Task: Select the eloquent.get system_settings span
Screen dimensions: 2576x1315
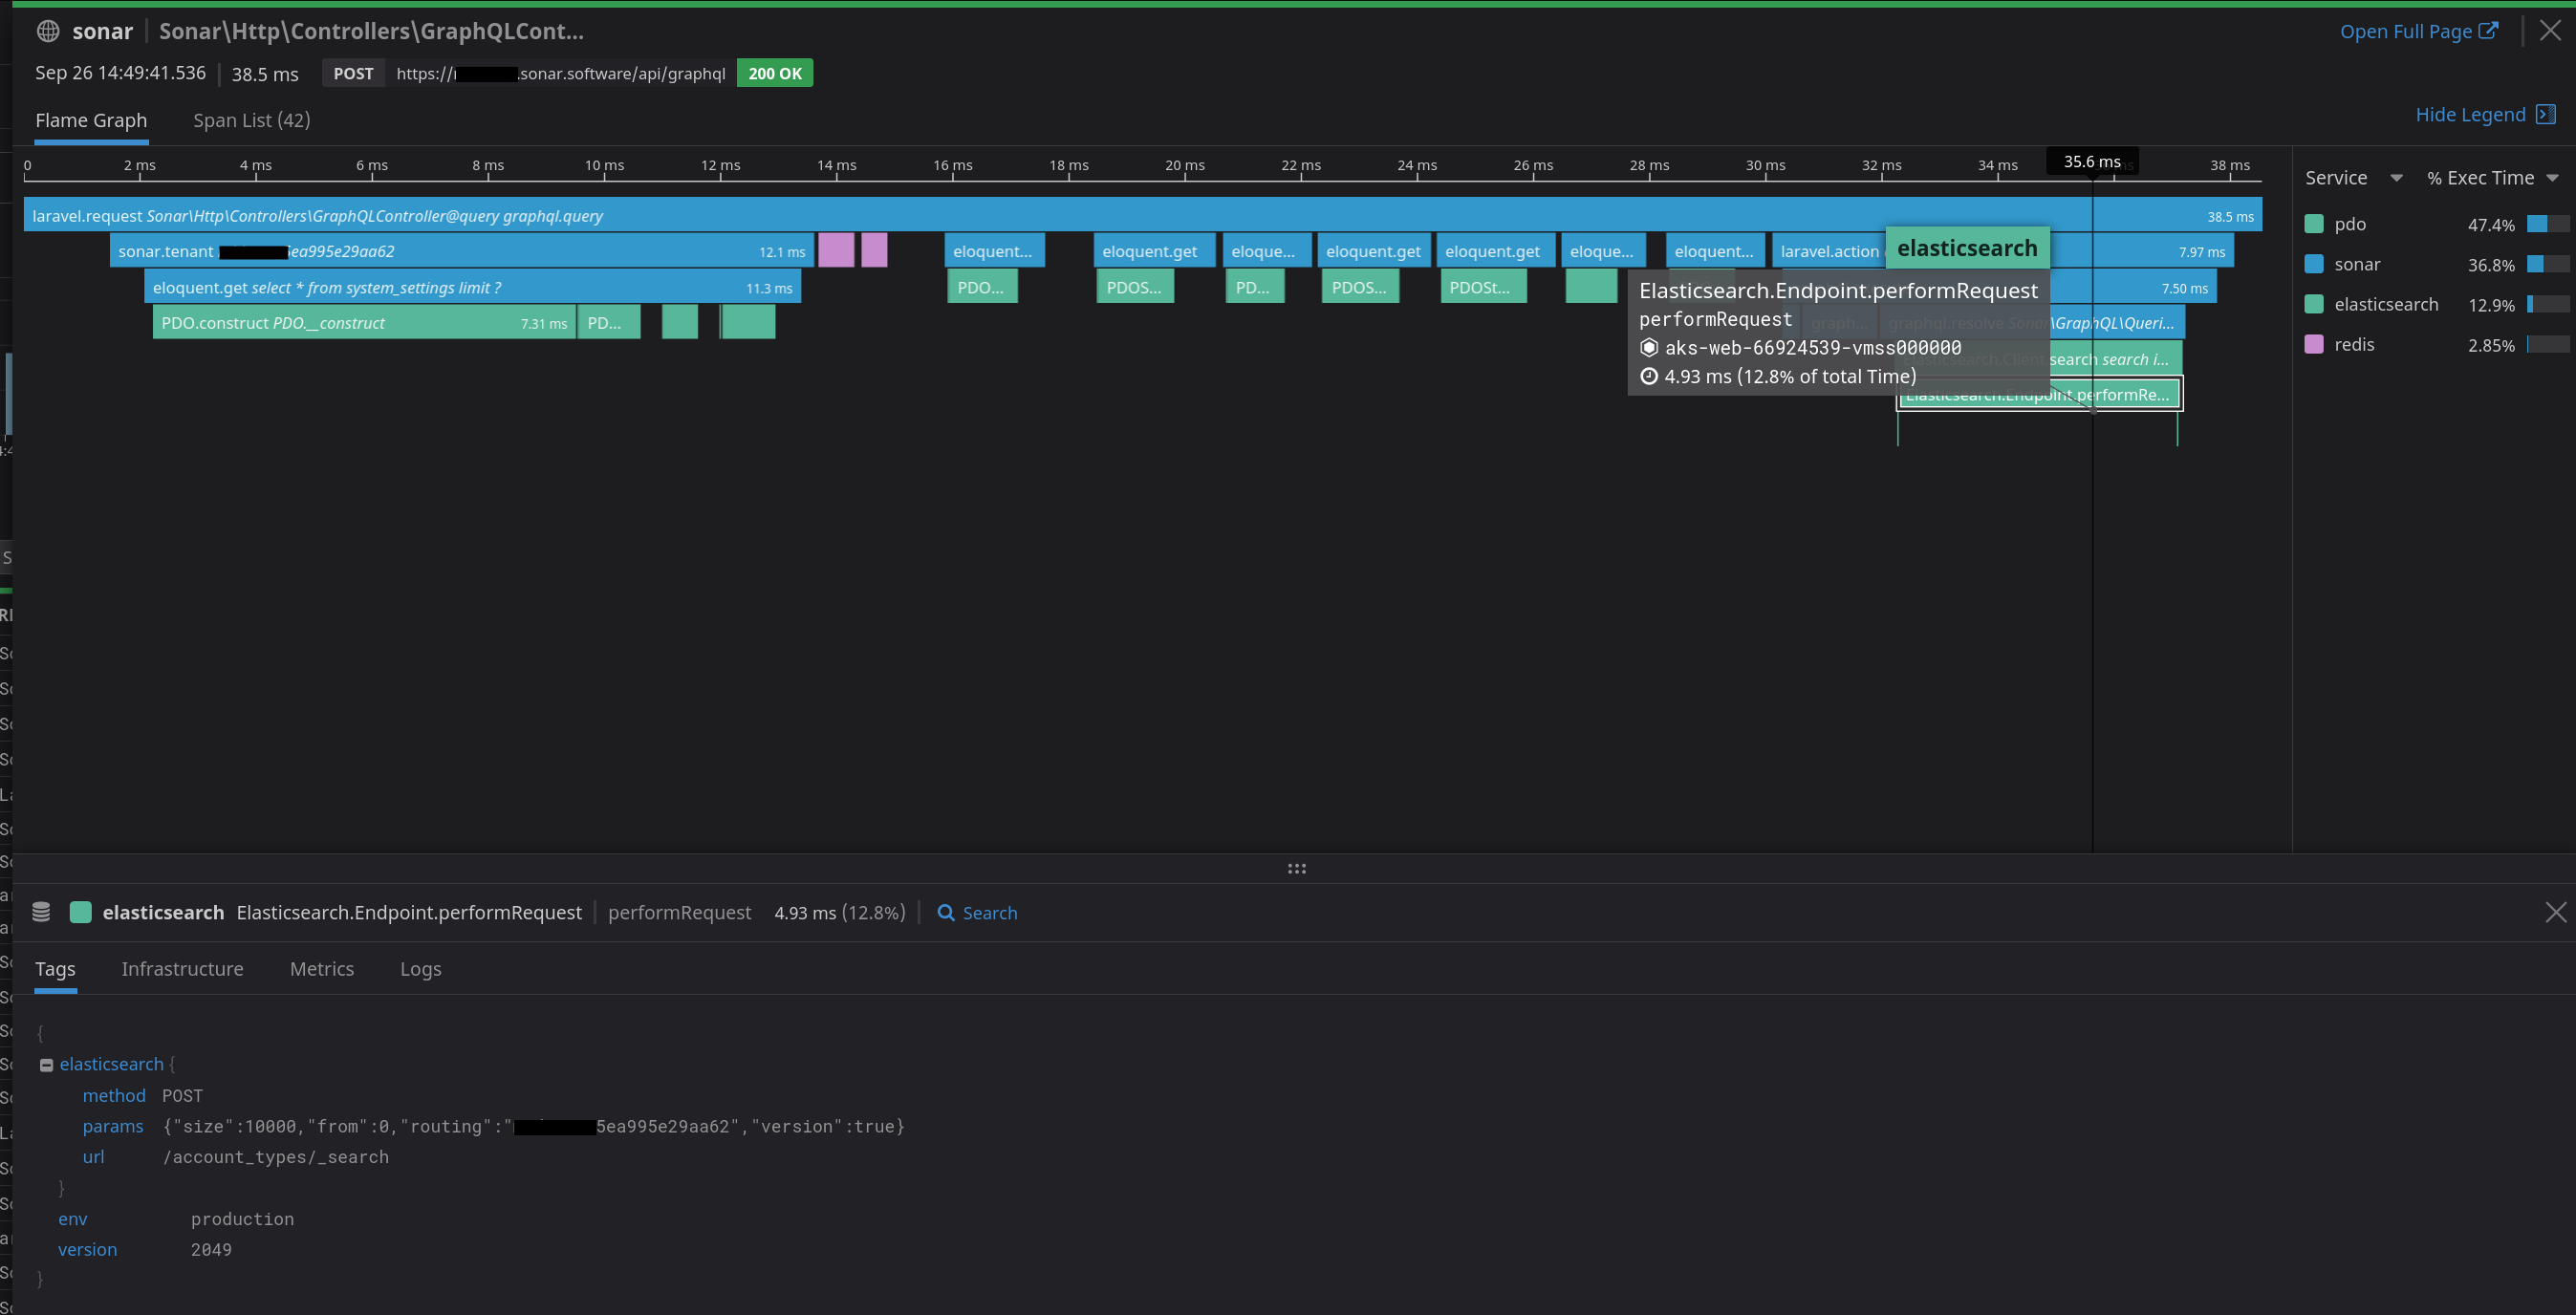Action: 472,287
